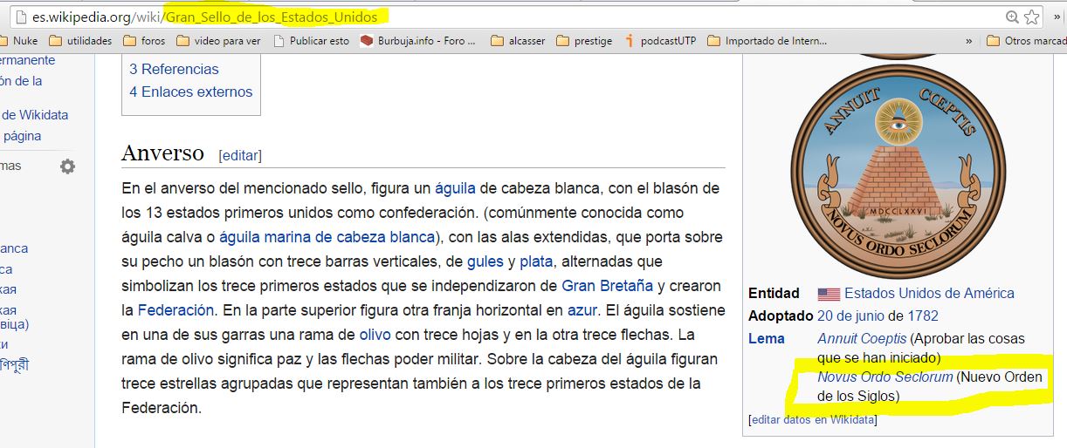This screenshot has height=448, width=1067.
Task: Click editar next to Anverso heading
Action: (x=240, y=155)
